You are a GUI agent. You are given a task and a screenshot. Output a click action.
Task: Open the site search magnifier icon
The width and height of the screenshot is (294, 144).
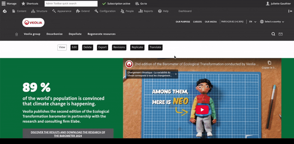273,34
